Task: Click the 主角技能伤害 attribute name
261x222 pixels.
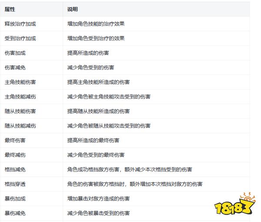Action: (20, 82)
